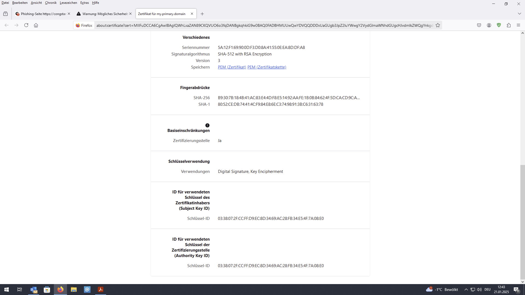Viewport: 525px width, 295px height.
Task: Open the Firefox account icon
Action: 489,25
